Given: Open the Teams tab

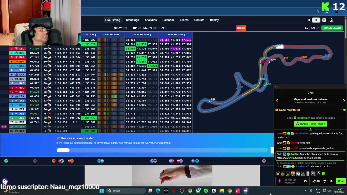Looking at the screenshot, I should [184, 20].
